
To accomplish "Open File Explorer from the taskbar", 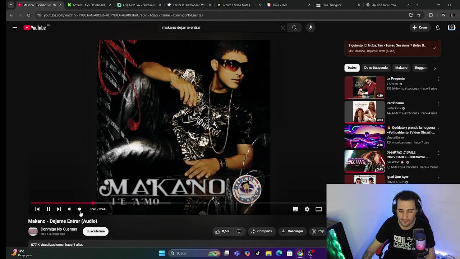I will tap(268, 253).
